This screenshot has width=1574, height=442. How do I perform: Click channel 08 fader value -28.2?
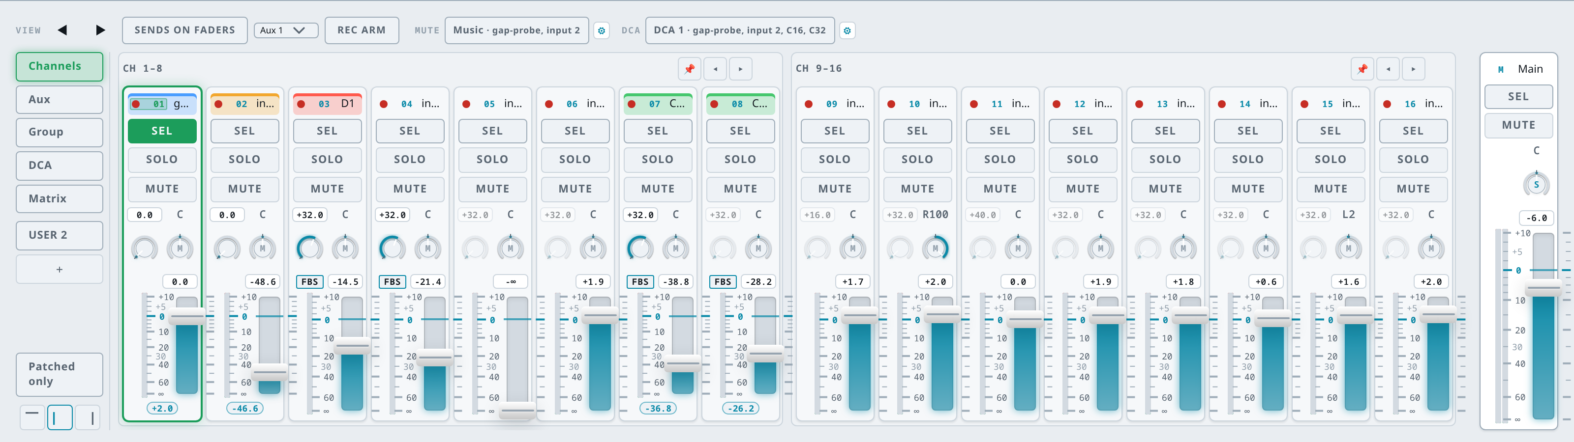point(758,281)
